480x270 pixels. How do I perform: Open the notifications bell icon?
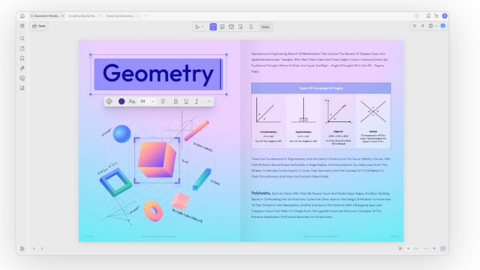(429, 16)
